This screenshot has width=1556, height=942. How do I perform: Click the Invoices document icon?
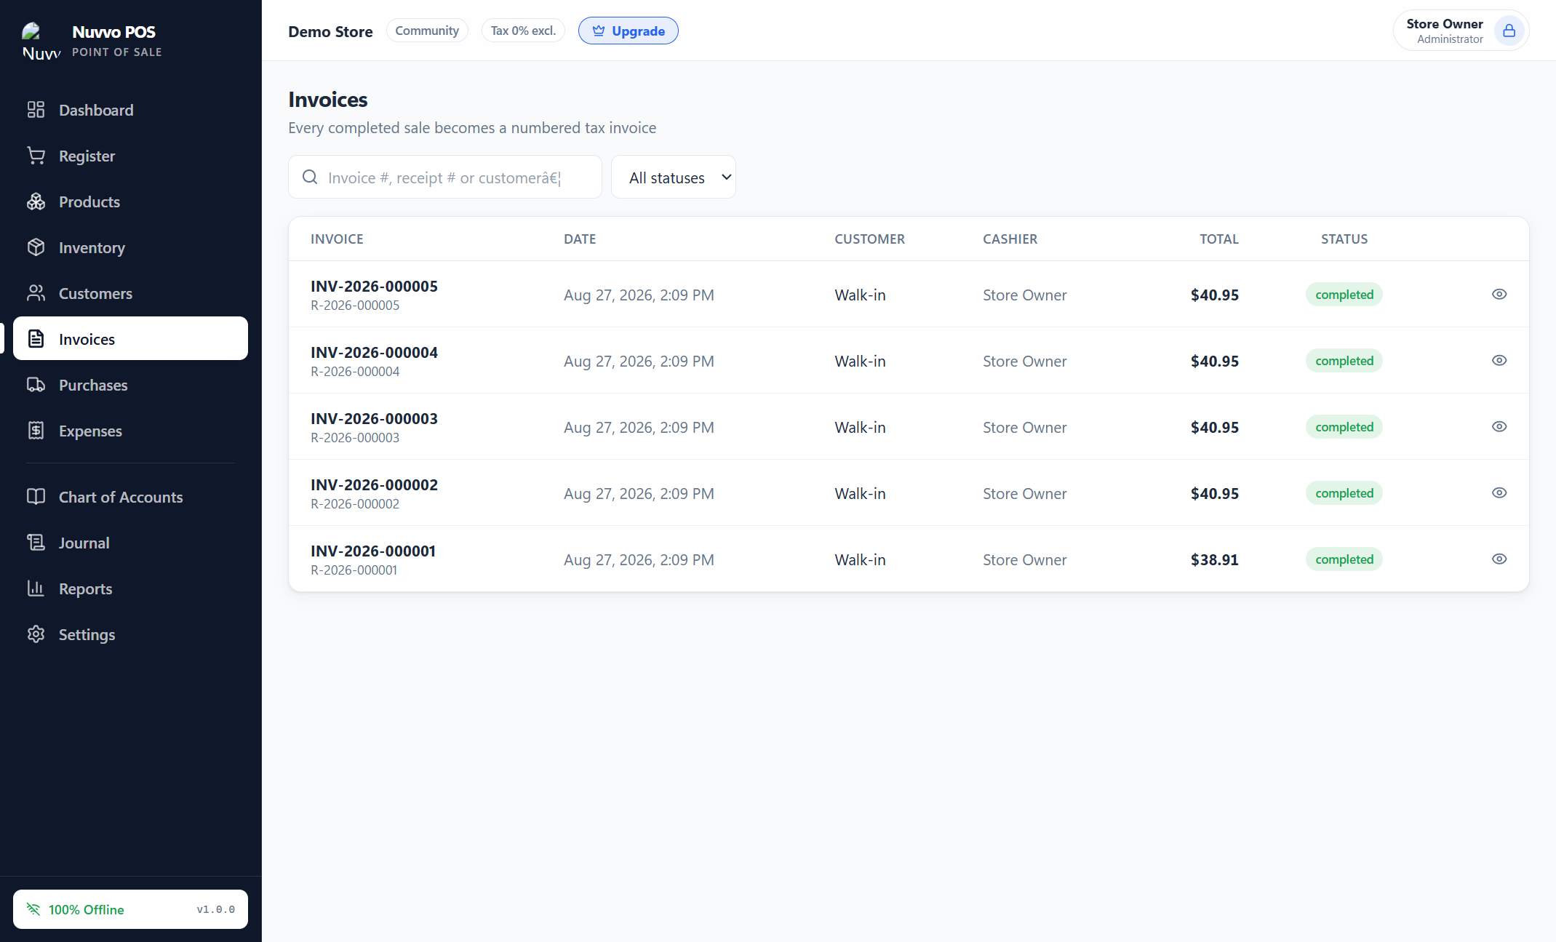[x=36, y=339]
